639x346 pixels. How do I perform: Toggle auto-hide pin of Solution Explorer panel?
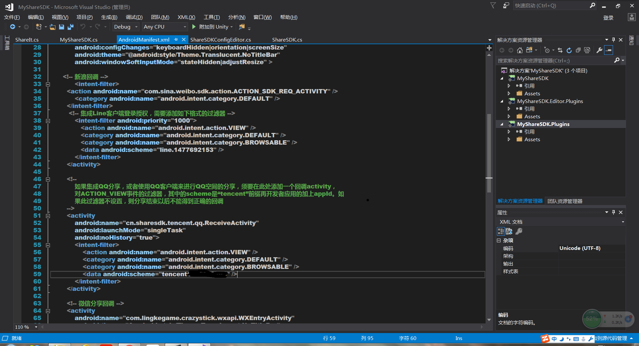pyautogui.click(x=613, y=40)
